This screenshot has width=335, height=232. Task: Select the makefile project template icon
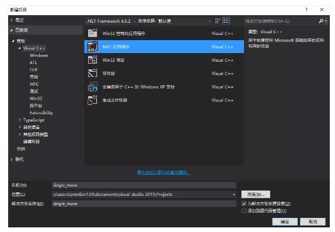[93, 100]
